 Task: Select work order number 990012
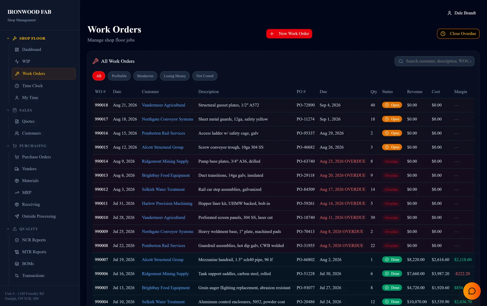[101, 190]
